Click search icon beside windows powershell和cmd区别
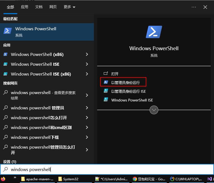Viewport: 214px width, 183px height. 5,127
